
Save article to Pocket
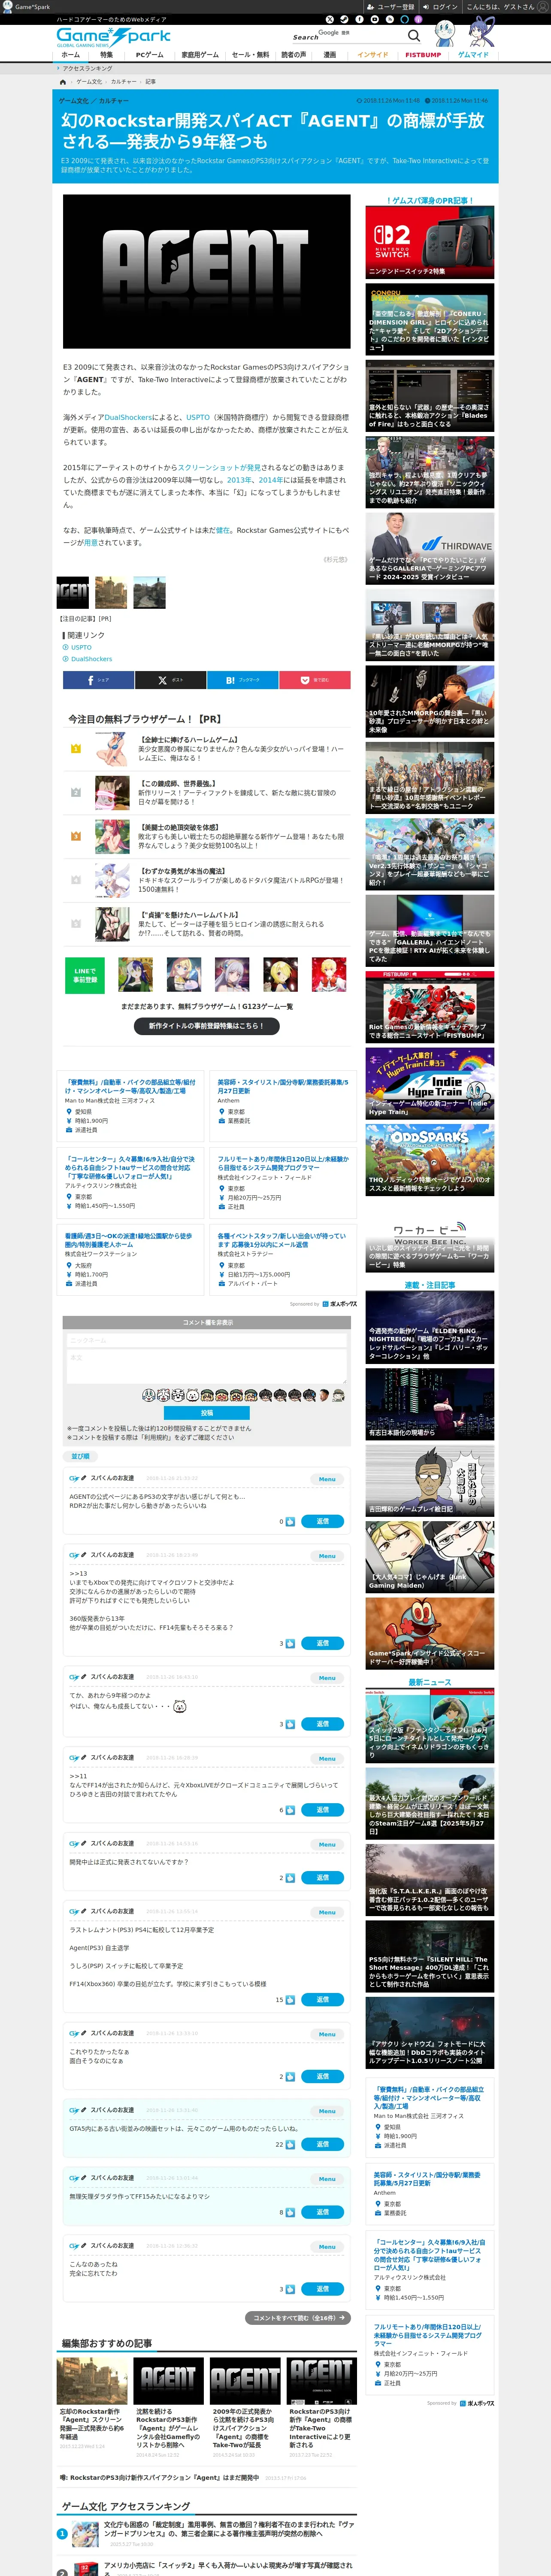[x=315, y=680]
